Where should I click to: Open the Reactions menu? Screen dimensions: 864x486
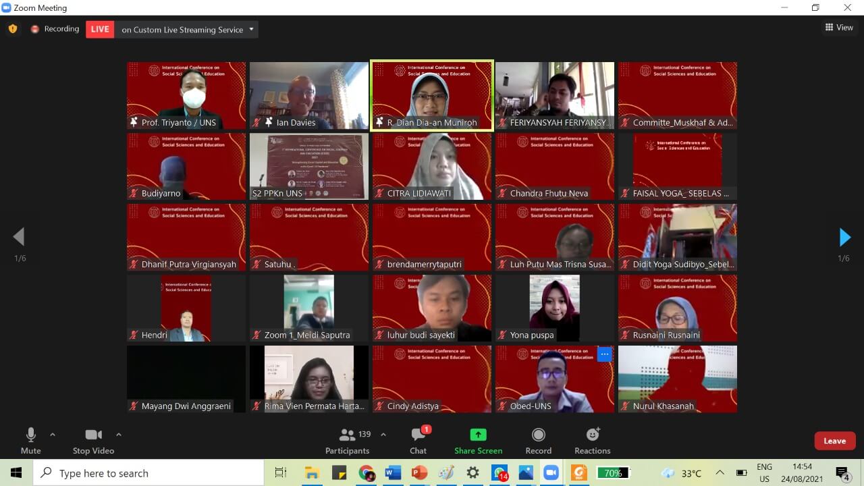[x=593, y=435]
